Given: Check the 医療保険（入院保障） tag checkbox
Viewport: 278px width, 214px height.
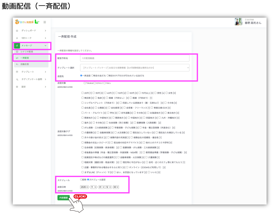Looking at the screenshot, I should coord(135,122).
